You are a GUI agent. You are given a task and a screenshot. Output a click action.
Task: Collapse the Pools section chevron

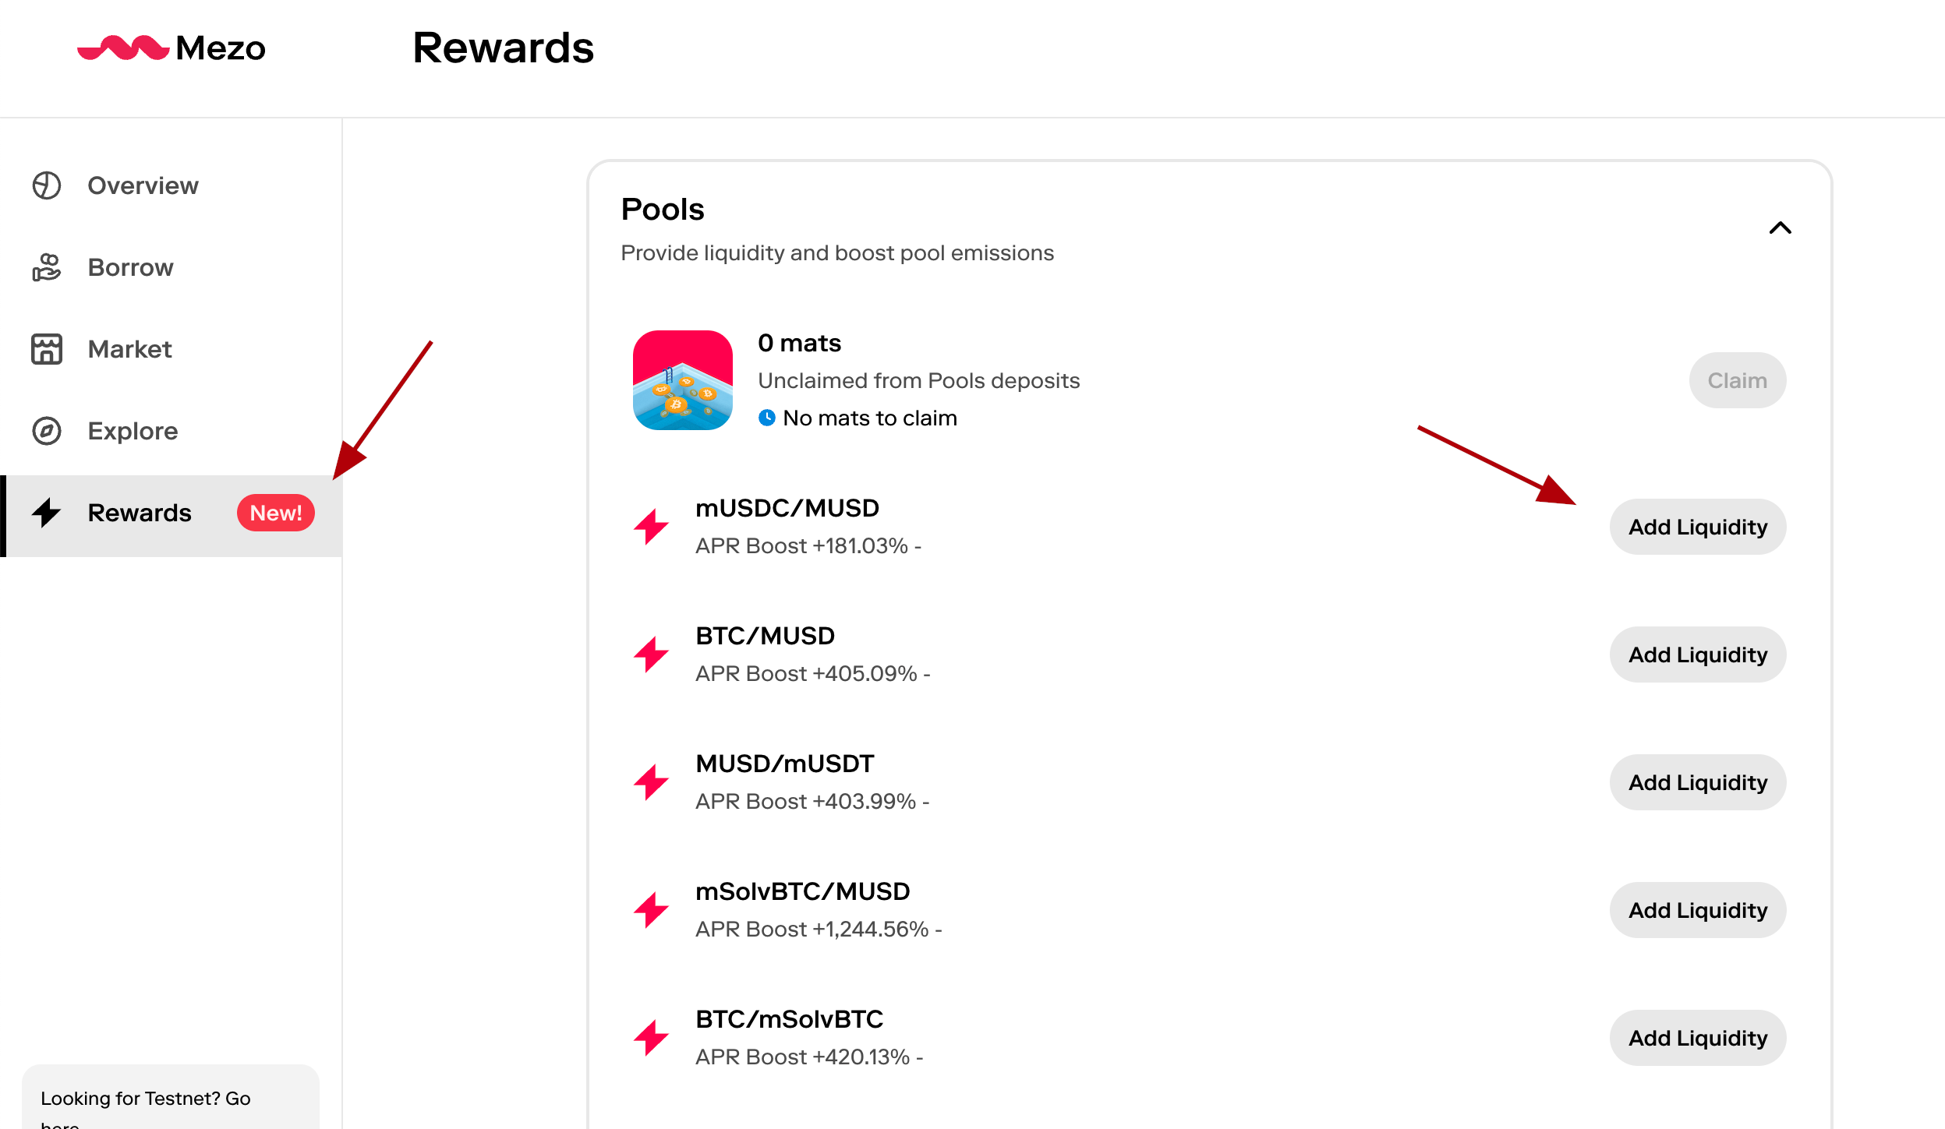pos(1781,228)
